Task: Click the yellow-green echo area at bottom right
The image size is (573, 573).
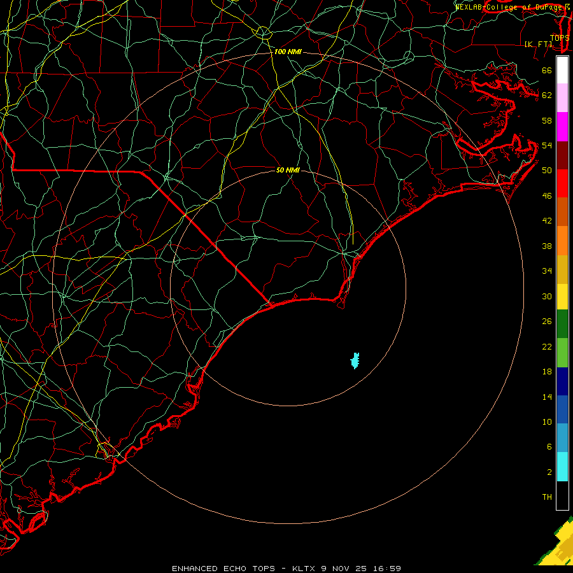Action: pyautogui.click(x=557, y=544)
